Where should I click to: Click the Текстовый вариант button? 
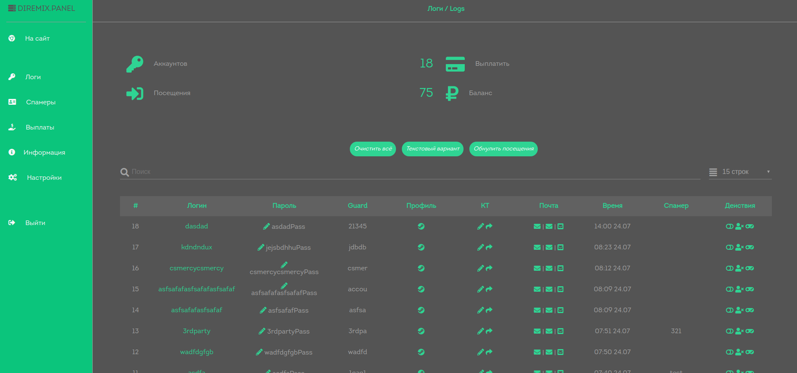(x=432, y=149)
